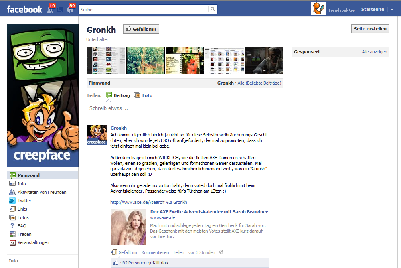The width and height of the screenshot is (401, 268).
Task: Select Foto share option
Action: click(x=147, y=95)
